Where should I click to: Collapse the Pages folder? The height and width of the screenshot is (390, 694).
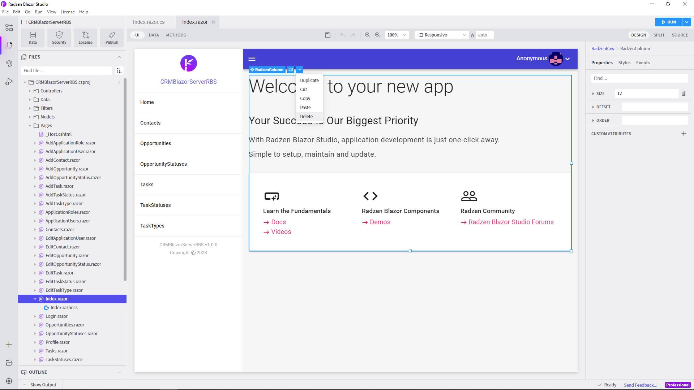click(30, 126)
